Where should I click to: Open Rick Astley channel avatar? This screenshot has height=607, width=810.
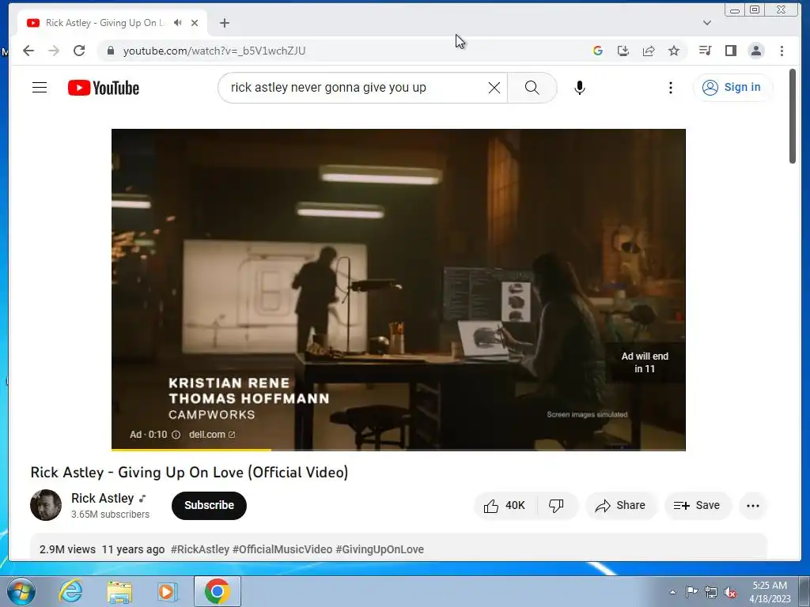click(x=46, y=505)
